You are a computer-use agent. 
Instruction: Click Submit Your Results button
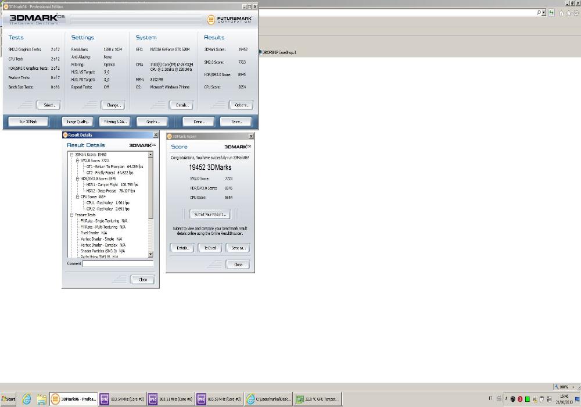pos(210,214)
